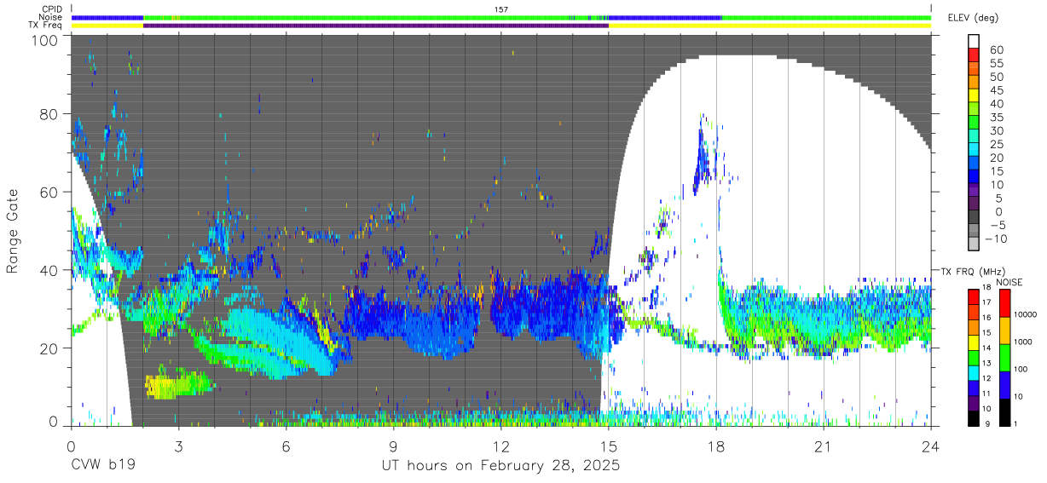Click UT hour tick label '15' on time axis
The image size is (1047, 483).
coord(609,446)
